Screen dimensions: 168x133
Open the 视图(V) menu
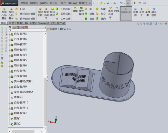point(44,3)
